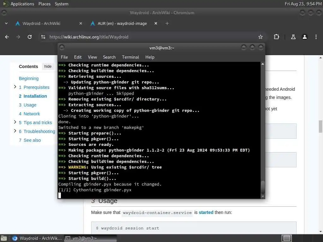323x242 pixels.
Task: Click the browser page scrollbar thumb
Action: [x=320, y=127]
